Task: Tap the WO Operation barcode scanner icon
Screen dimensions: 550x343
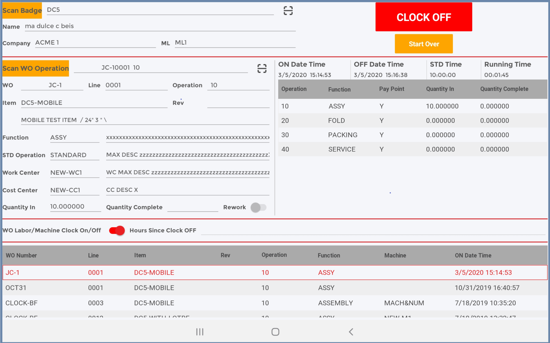Action: pyautogui.click(x=262, y=68)
